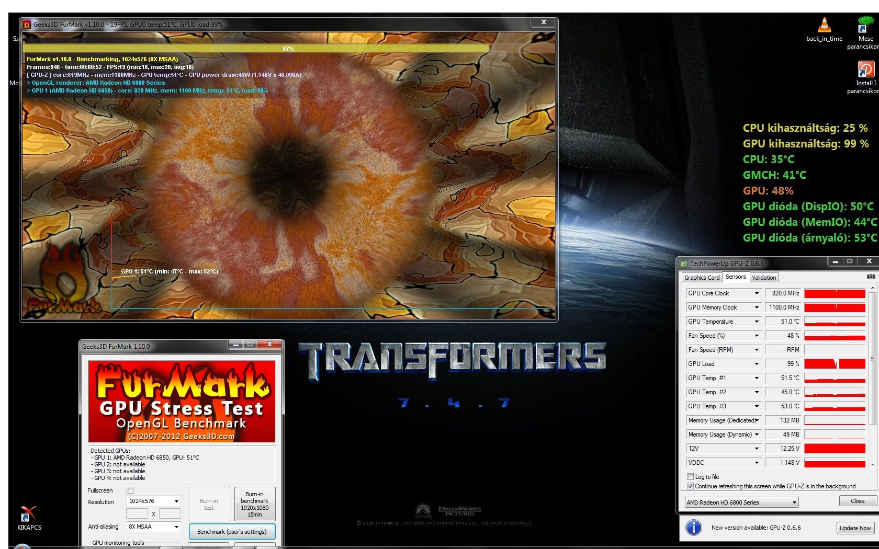The height and width of the screenshot is (549, 879).
Task: Open the Resolution 1024x576 dropdown
Action: [154, 501]
